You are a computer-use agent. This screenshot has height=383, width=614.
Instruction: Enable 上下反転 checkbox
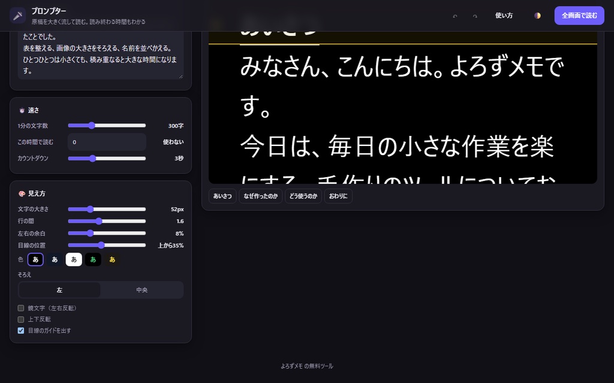pos(21,320)
